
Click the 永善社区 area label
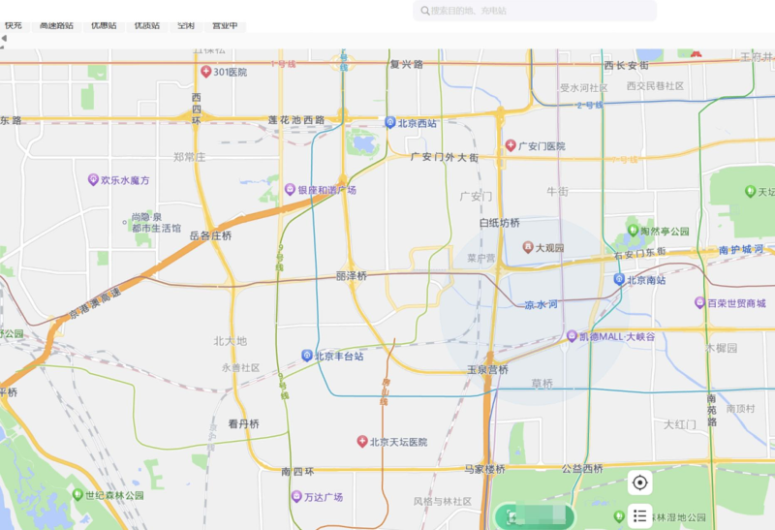pos(240,368)
